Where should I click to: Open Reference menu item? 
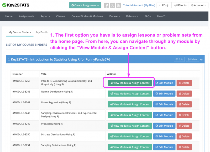point(132,16)
